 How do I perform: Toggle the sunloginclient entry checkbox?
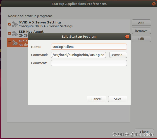tap(9, 43)
